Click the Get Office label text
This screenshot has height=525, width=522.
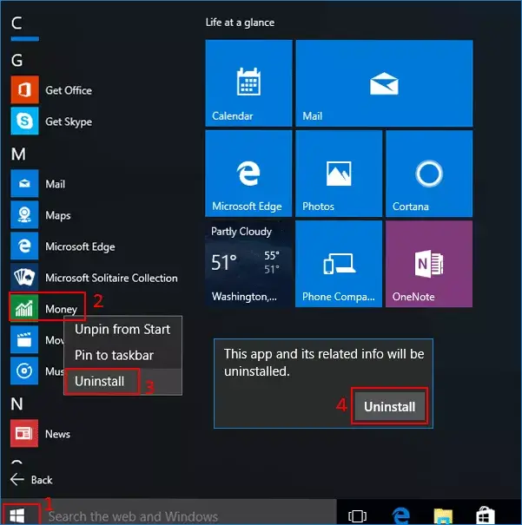click(x=69, y=90)
